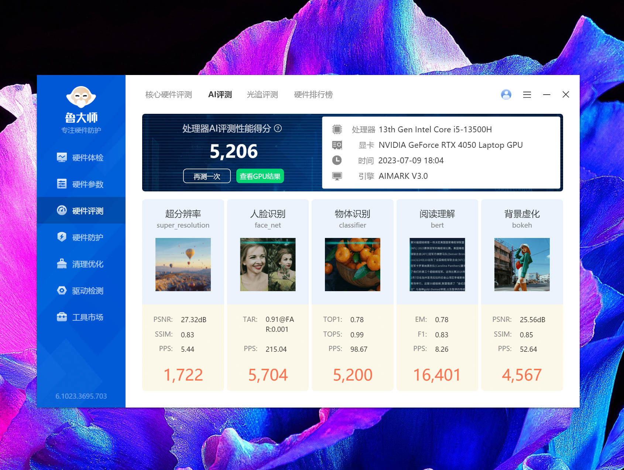The width and height of the screenshot is (624, 470).
Task: Click the test time 2023-07-09 18:04
Action: [411, 160]
